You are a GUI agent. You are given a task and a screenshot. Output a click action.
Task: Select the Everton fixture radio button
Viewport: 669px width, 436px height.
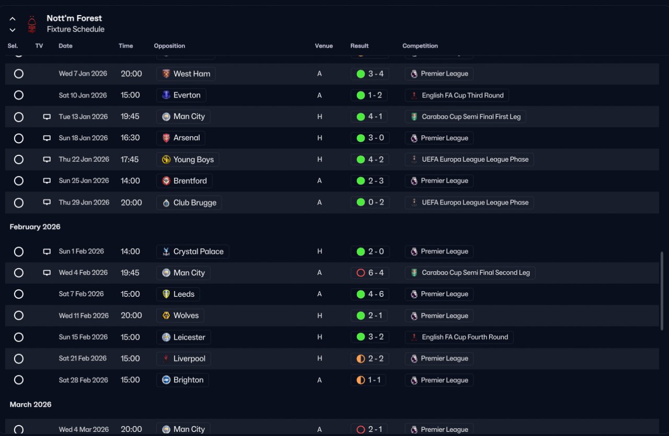point(19,95)
